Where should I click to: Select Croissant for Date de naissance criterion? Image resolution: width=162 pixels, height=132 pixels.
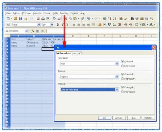pyautogui.click(x=123, y=87)
